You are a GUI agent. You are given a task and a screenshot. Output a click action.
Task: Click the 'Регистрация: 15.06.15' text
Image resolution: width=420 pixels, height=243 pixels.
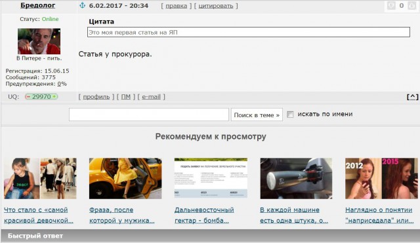[x=37, y=71]
